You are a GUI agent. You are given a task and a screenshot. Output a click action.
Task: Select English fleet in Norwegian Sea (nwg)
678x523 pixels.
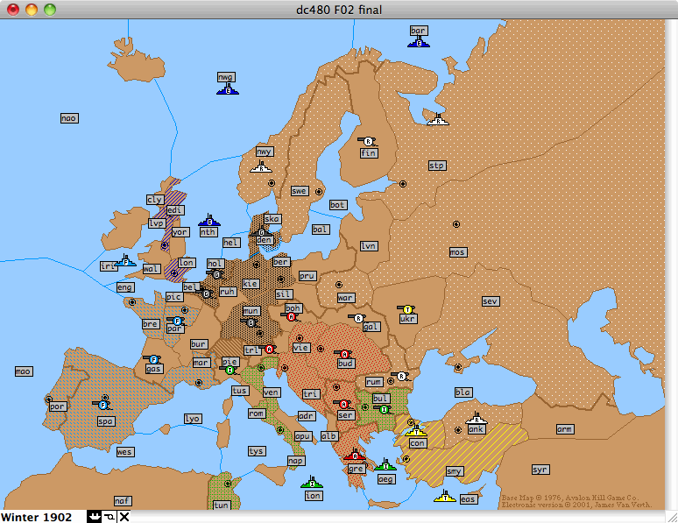[x=228, y=89]
